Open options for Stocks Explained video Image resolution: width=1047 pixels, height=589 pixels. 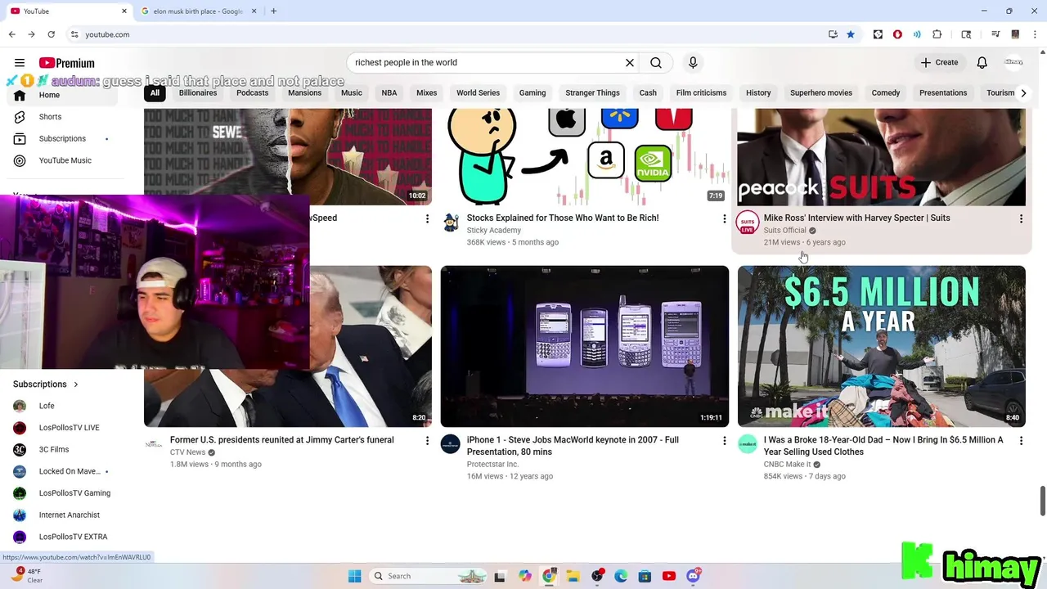tap(724, 218)
